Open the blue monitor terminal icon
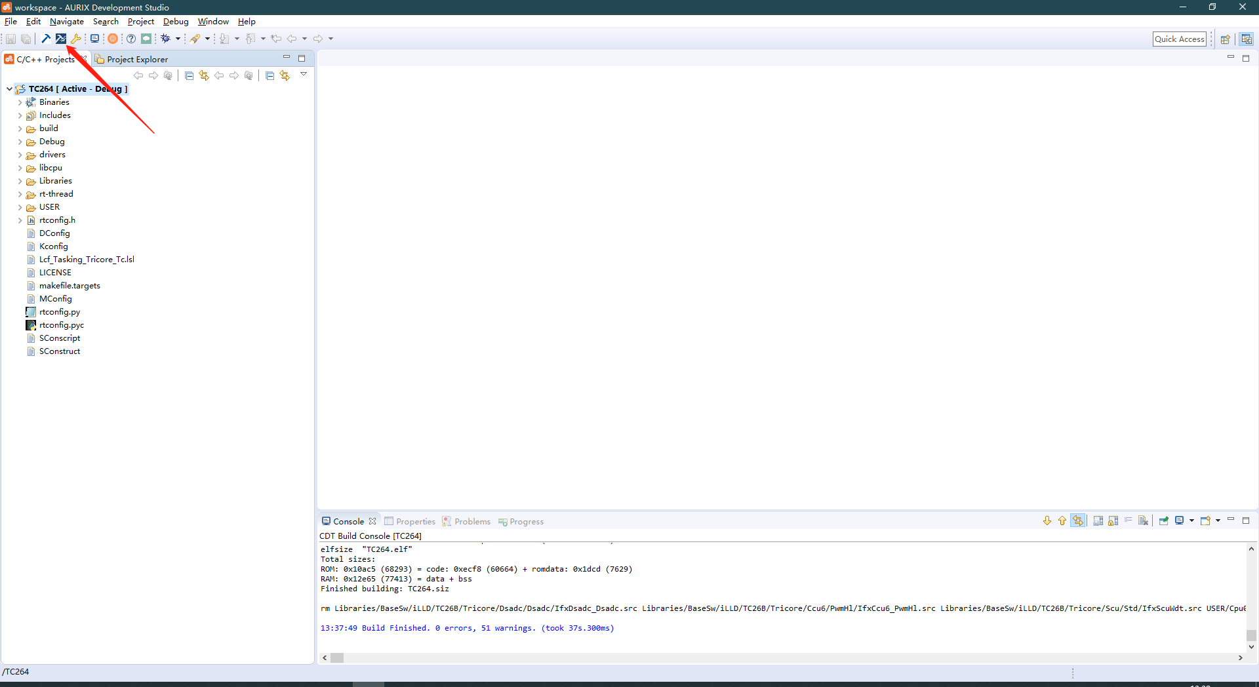Screen dimensions: 1259x687 pos(94,39)
